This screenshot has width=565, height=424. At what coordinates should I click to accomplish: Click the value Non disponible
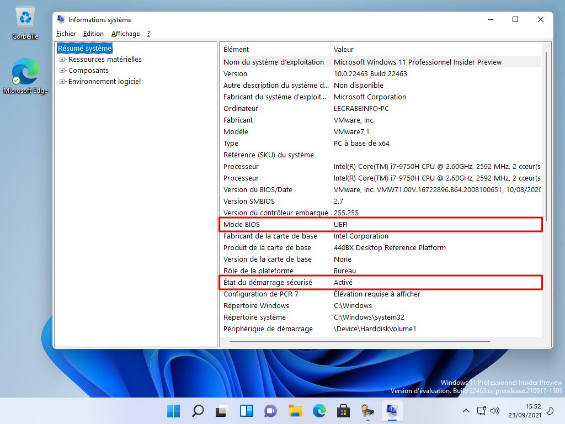(x=359, y=86)
